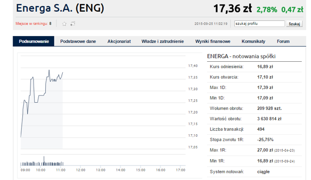The height and width of the screenshot is (180, 311).
Task: Click the favorite star icon
Action: [64, 24]
